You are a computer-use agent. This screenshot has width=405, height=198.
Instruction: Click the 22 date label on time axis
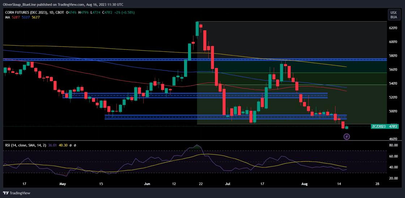pyautogui.click(x=201, y=184)
